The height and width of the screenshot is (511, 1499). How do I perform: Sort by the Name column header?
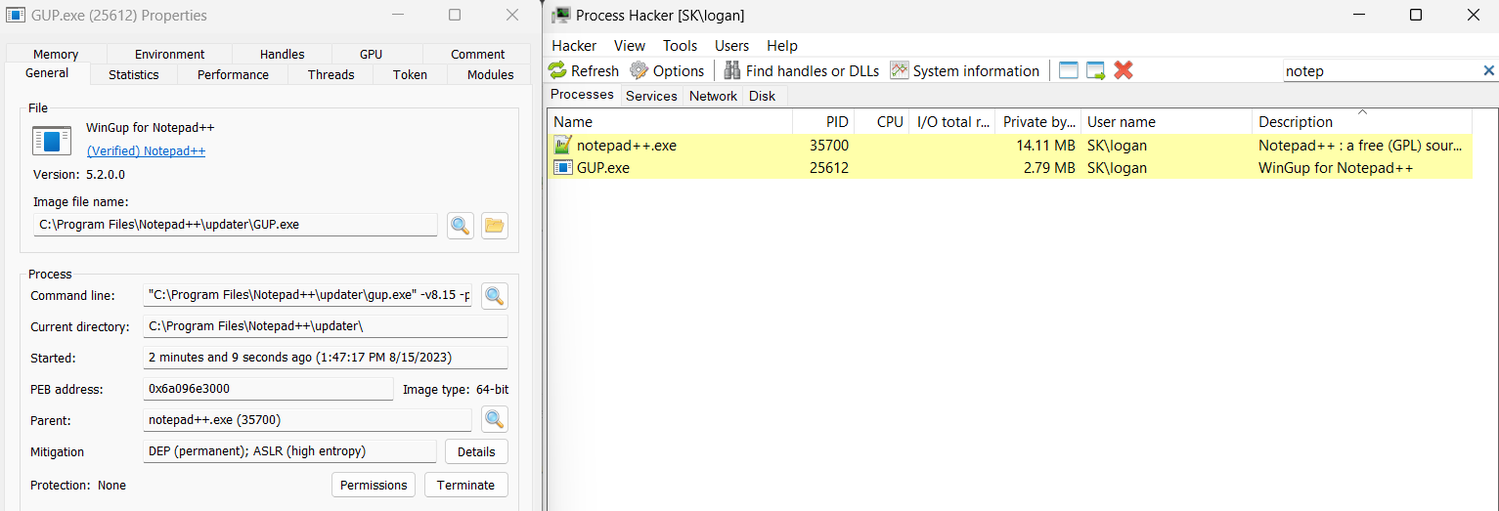click(x=670, y=122)
